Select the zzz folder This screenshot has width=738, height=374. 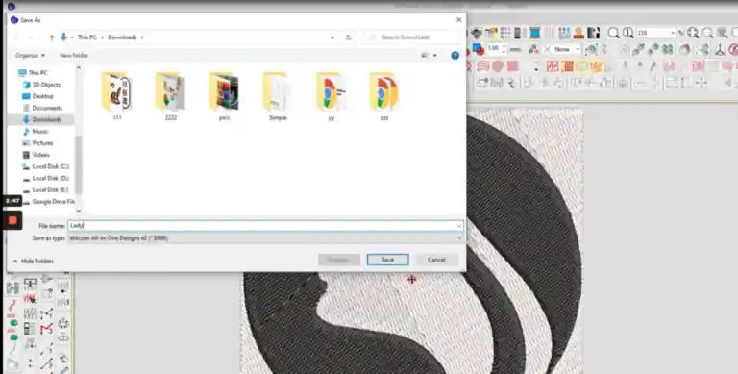coord(384,96)
